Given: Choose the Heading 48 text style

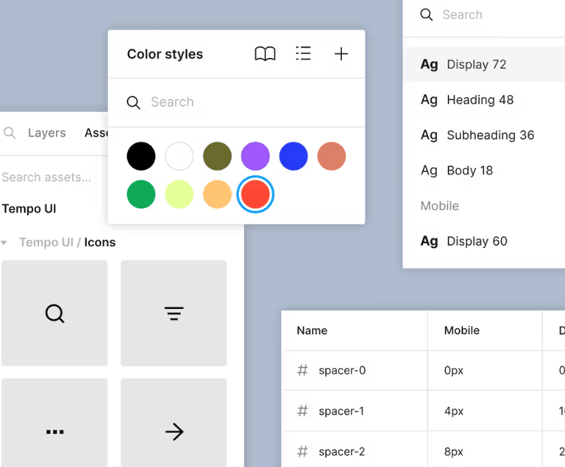Looking at the screenshot, I should pos(484,99).
